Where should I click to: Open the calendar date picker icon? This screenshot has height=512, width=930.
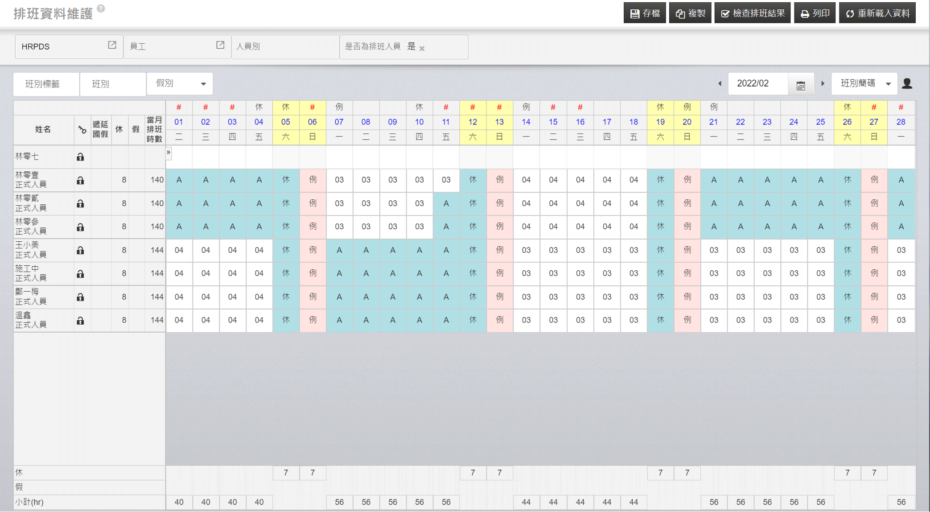tap(801, 84)
